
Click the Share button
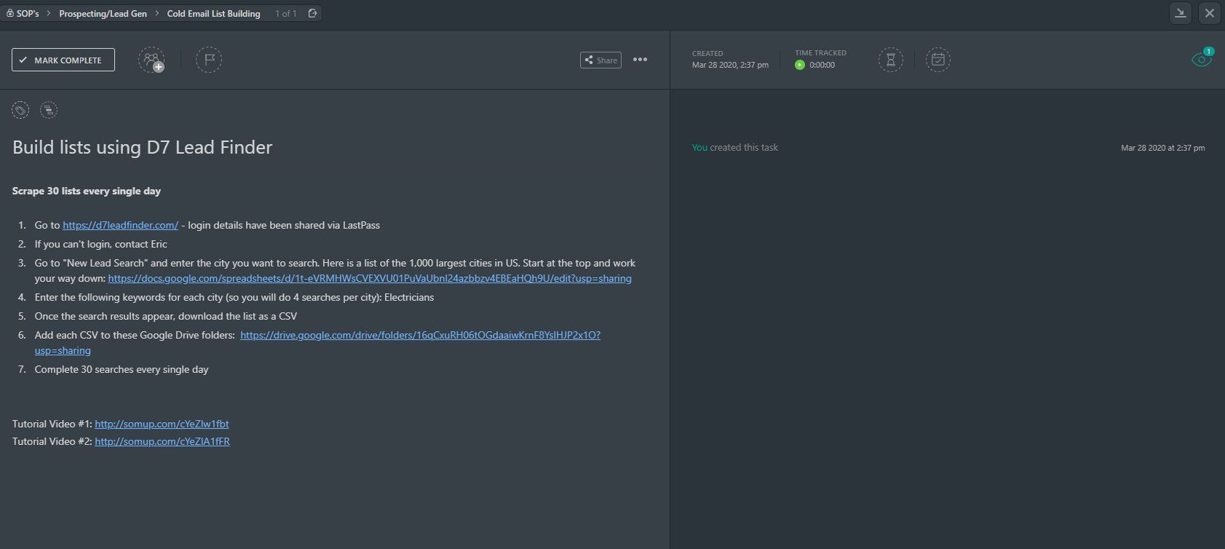tap(600, 60)
